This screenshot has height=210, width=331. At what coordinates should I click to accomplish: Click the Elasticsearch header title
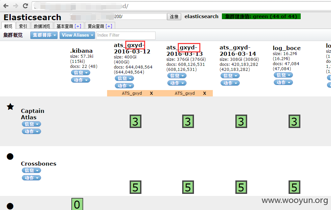coord(32,17)
